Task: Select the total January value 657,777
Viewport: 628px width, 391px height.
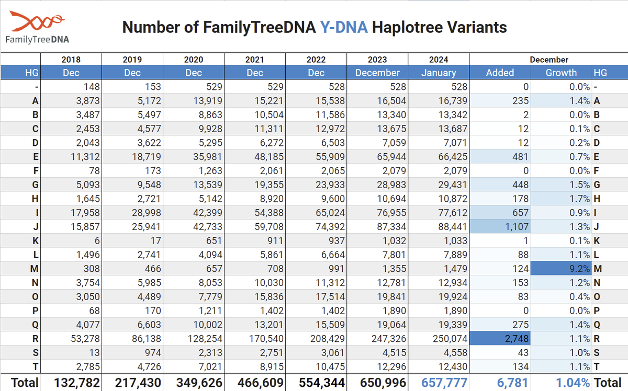Action: [x=439, y=383]
